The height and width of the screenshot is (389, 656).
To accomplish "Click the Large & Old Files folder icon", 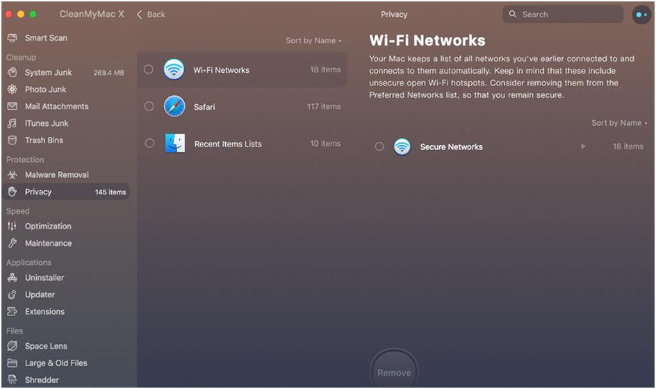I will pyautogui.click(x=12, y=363).
